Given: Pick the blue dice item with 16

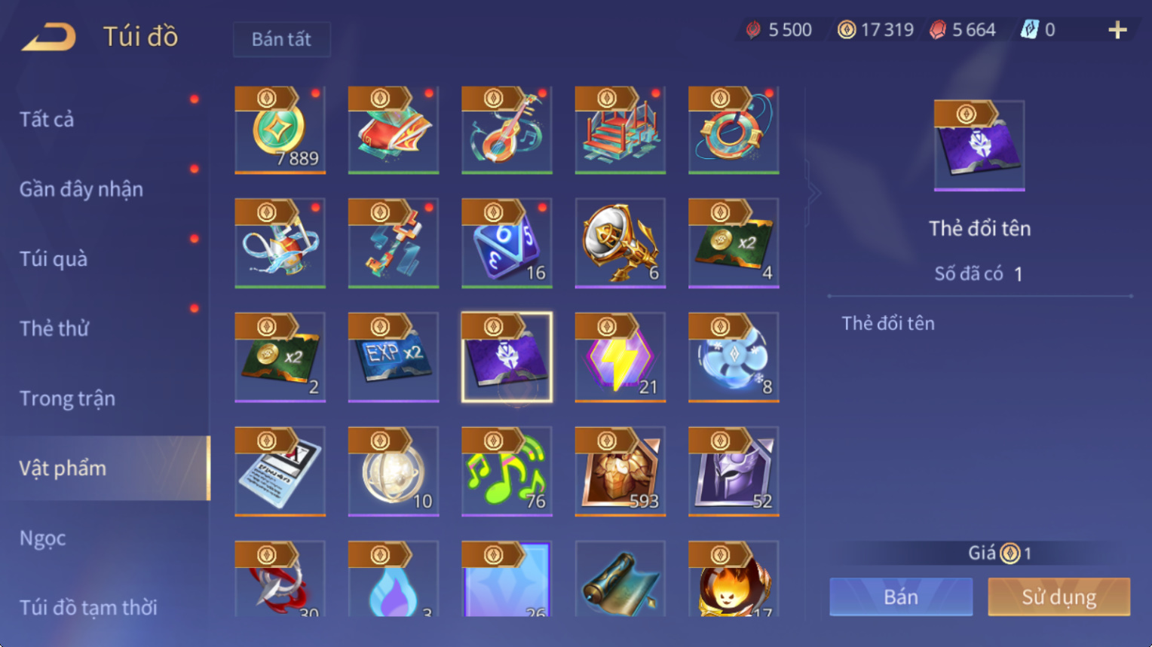Looking at the screenshot, I should (x=507, y=243).
